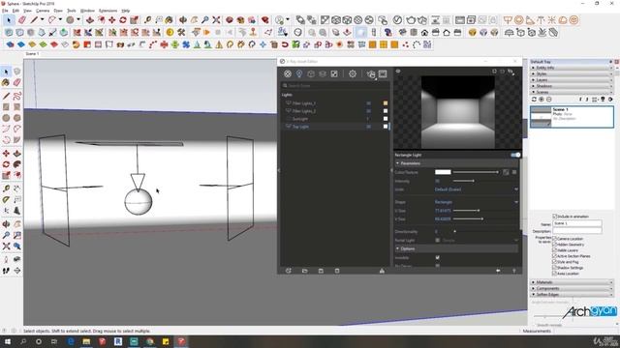Select the Walk tool in left toolbar
Screen dimensions: 620x348
(6, 271)
